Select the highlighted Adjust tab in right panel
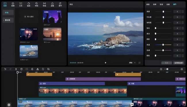Viewport: 187px width, 107px height. (x=175, y=4)
